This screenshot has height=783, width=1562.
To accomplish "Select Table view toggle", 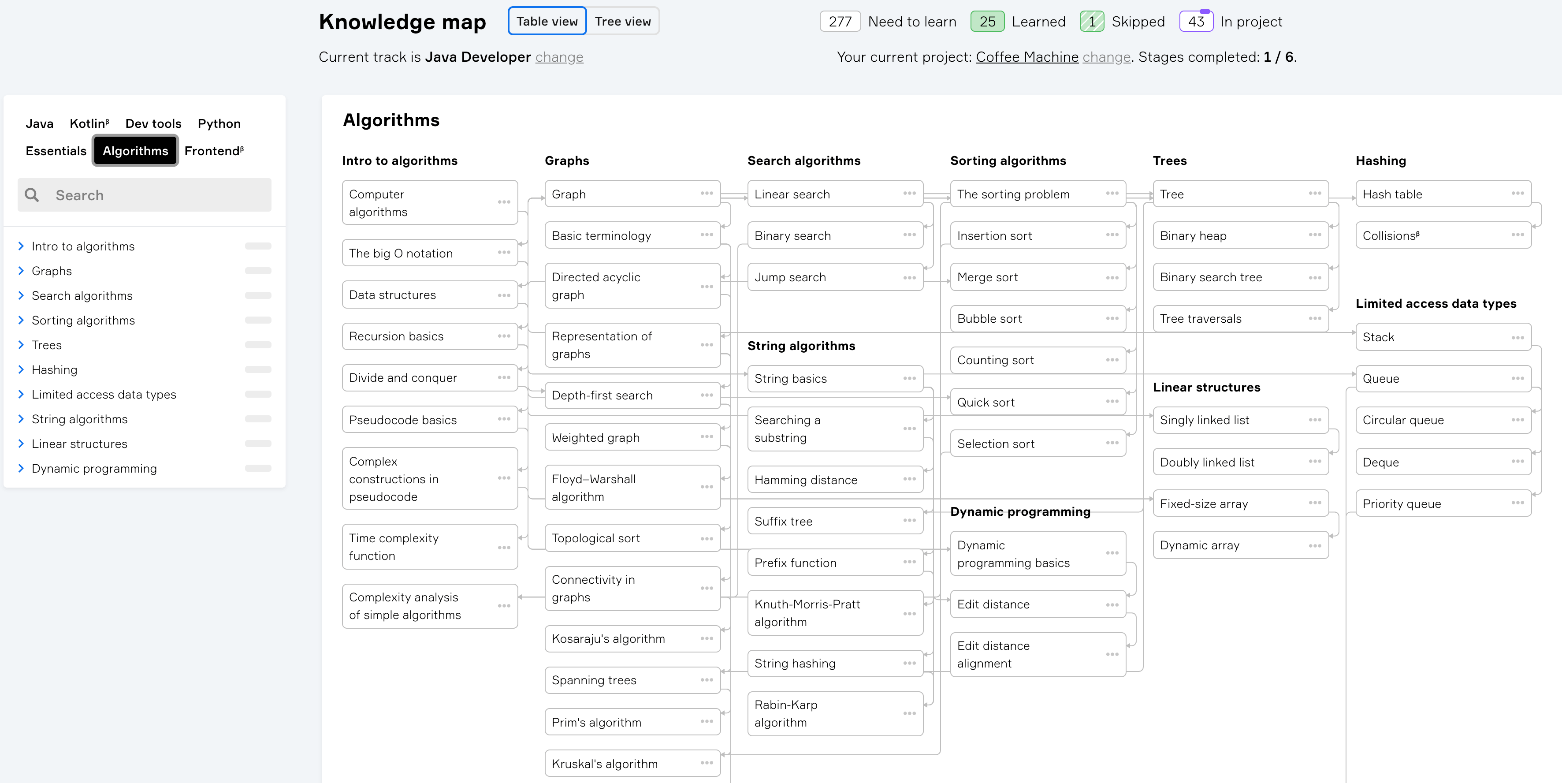I will [x=547, y=22].
